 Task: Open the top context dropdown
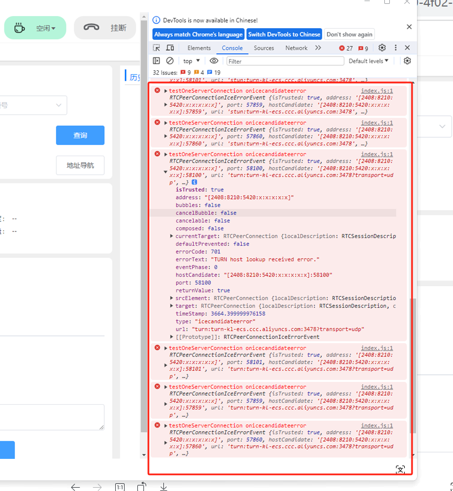coord(192,61)
